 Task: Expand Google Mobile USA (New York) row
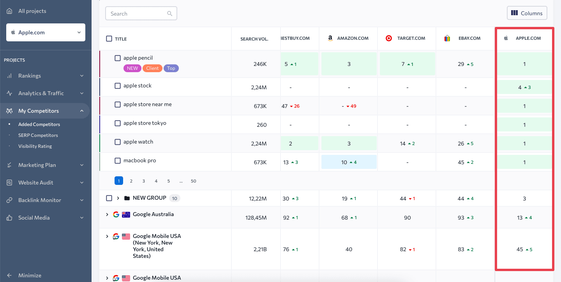tap(107, 236)
